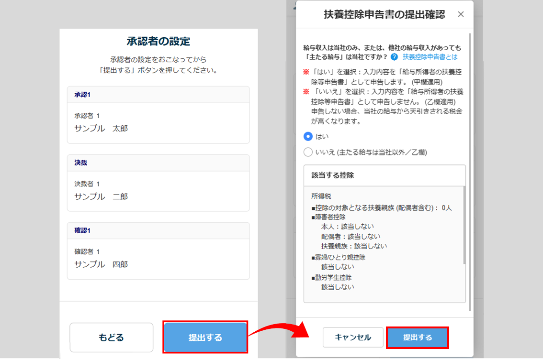The width and height of the screenshot is (543, 359).
Task: Select the 決裁 section header
Action: [158, 163]
